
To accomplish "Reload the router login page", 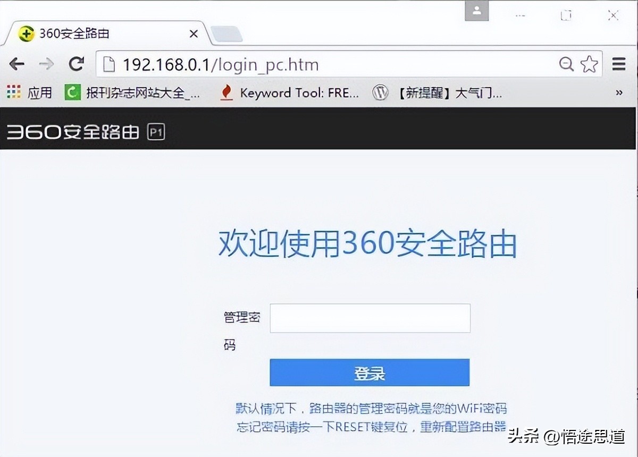I will pos(76,64).
